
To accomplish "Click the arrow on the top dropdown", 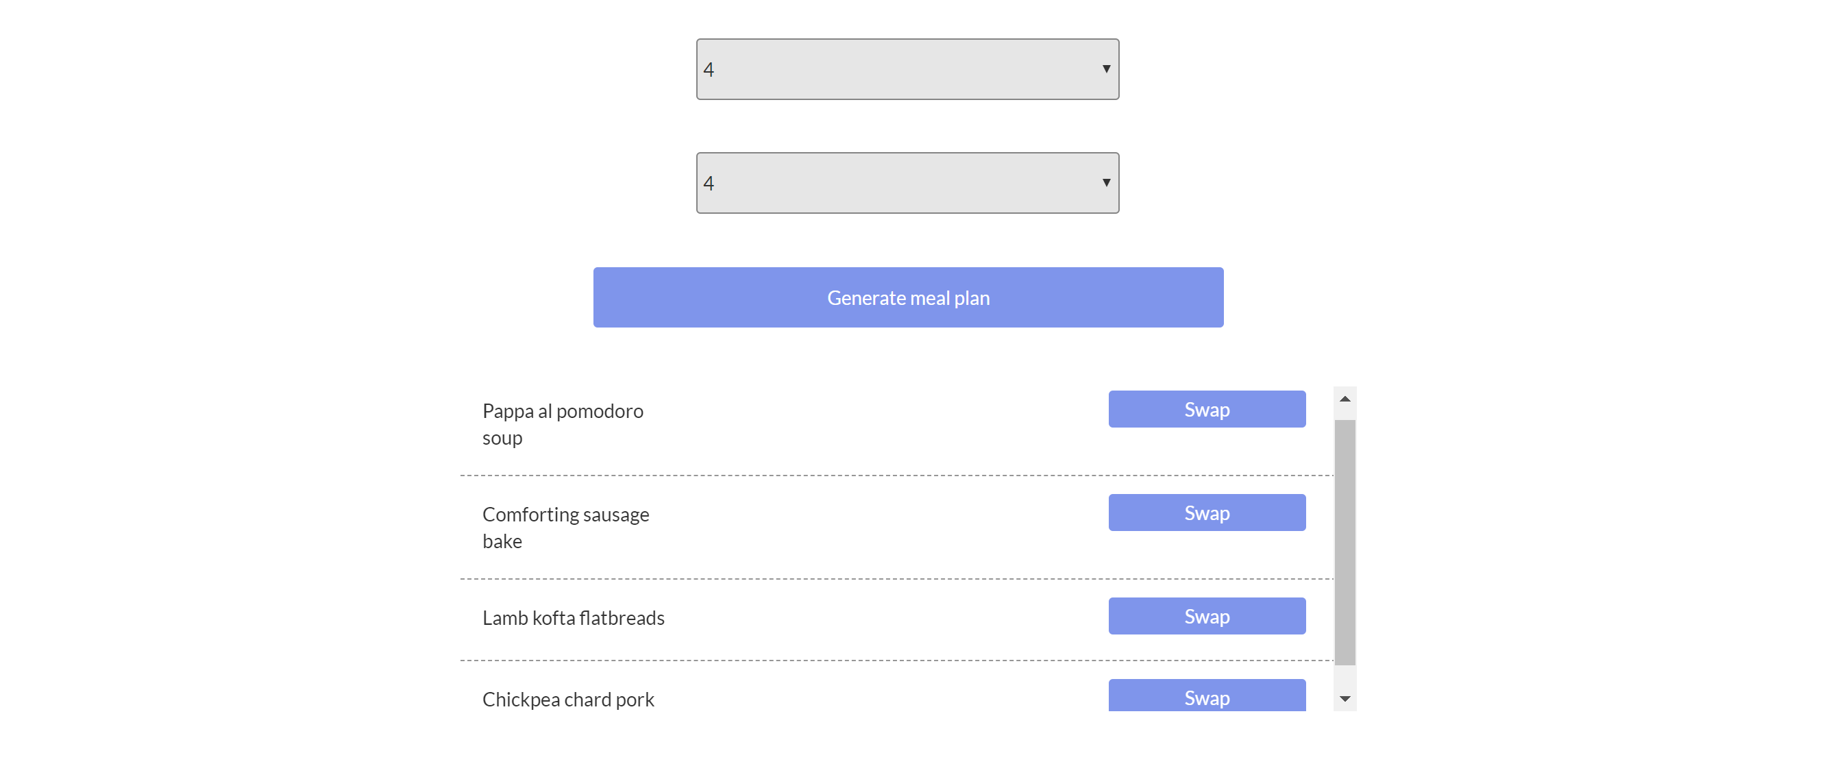I will pyautogui.click(x=1105, y=69).
